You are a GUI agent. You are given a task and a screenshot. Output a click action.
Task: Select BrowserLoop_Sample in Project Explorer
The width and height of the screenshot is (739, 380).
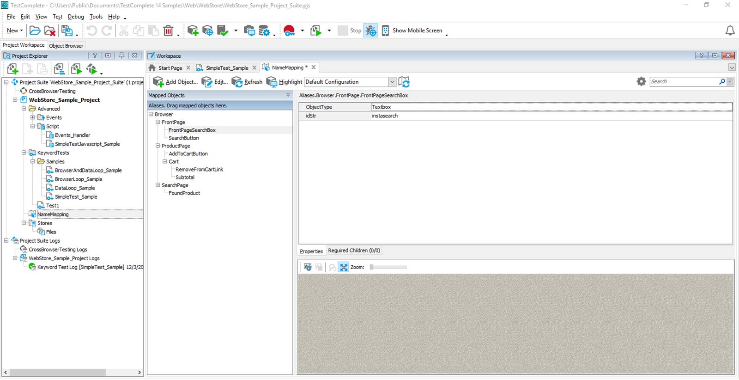click(79, 179)
